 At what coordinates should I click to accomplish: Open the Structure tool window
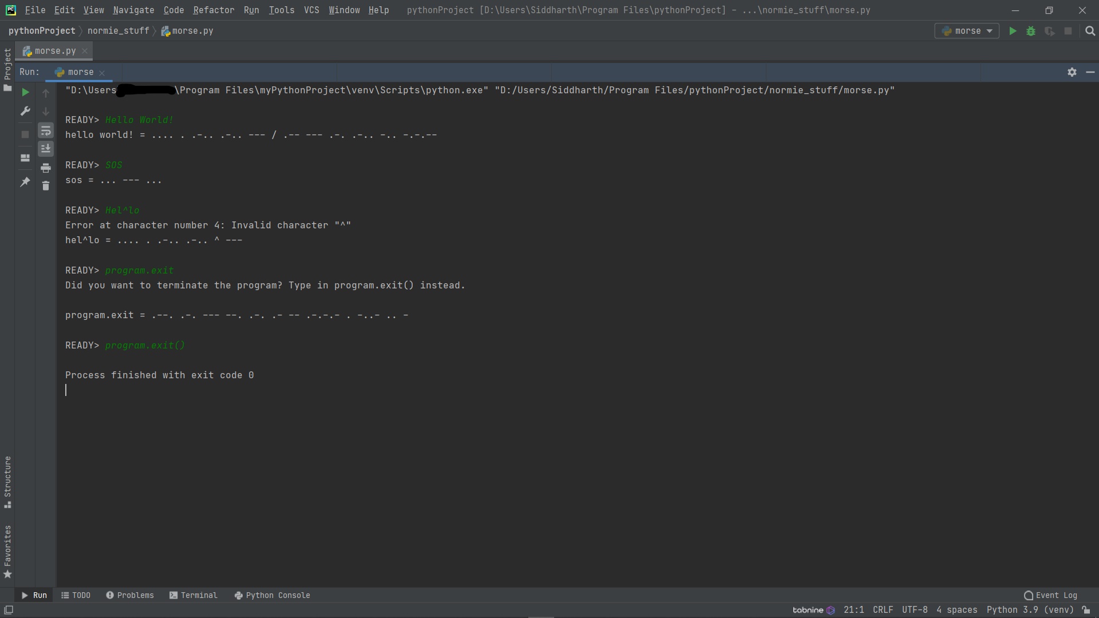click(7, 482)
